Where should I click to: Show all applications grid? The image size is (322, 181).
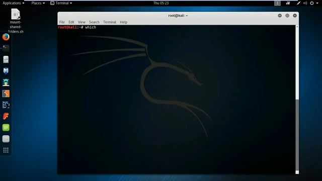click(x=6, y=150)
